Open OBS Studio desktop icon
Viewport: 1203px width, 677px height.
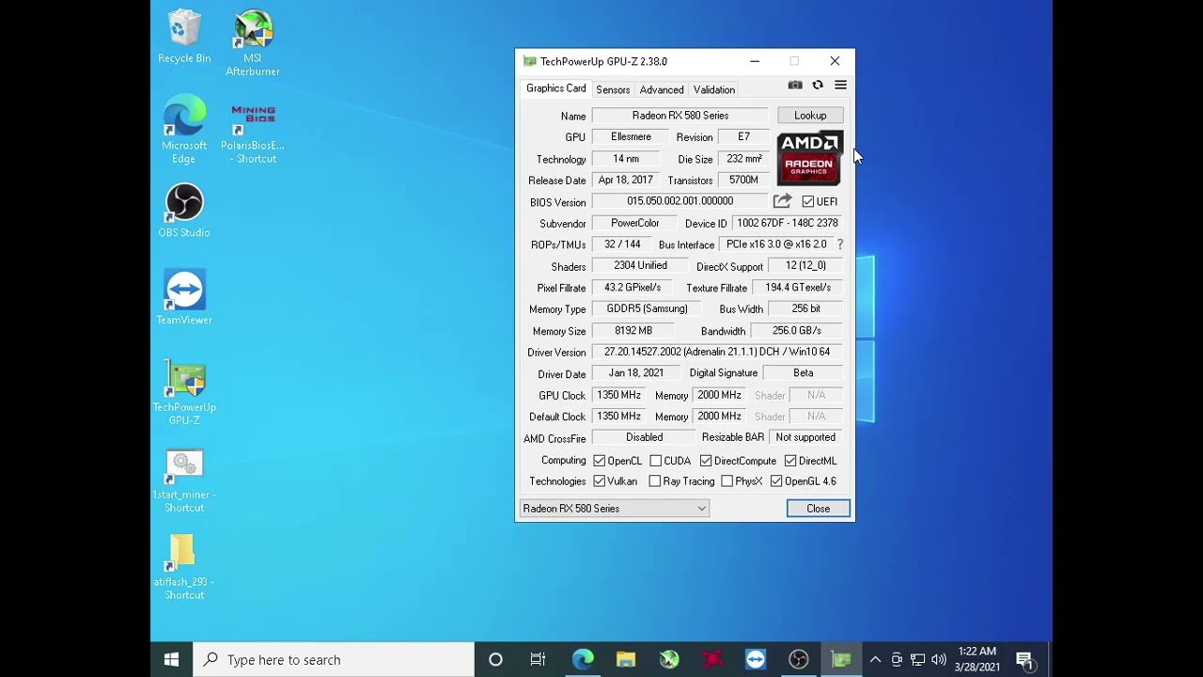pyautogui.click(x=184, y=211)
